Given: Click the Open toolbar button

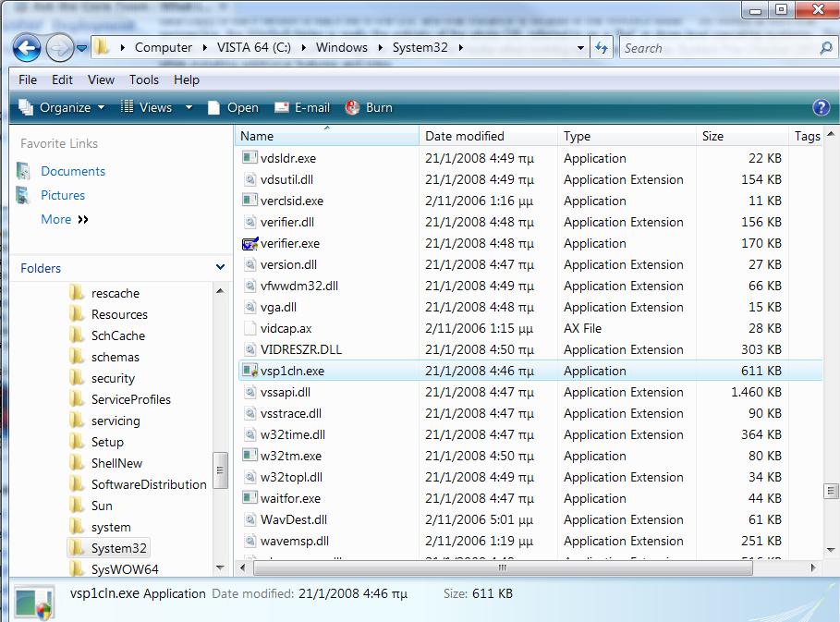Looking at the screenshot, I should (233, 108).
